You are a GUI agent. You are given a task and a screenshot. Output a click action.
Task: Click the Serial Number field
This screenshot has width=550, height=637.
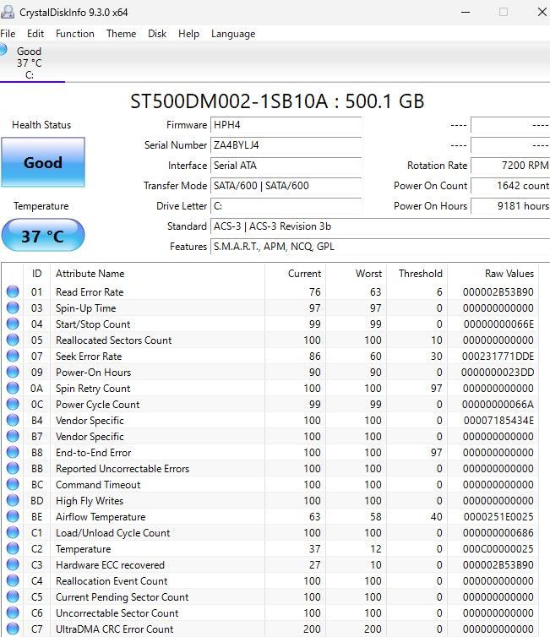(x=286, y=145)
